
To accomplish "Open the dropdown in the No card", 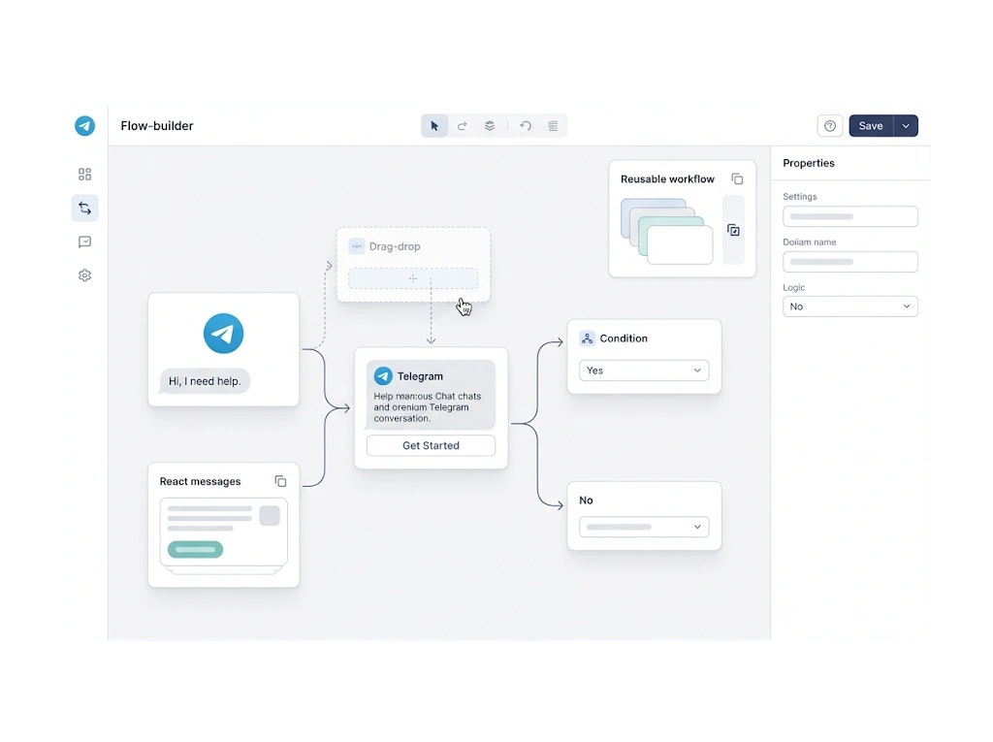I will [644, 527].
